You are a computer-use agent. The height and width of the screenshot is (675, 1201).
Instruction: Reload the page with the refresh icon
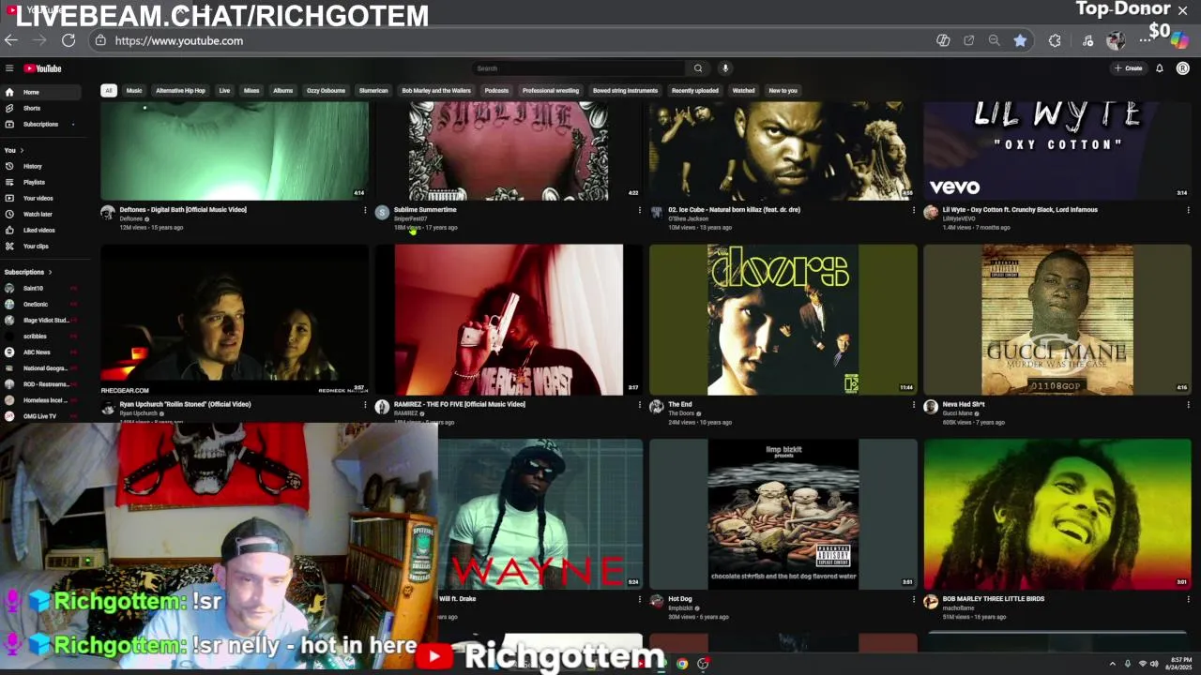(68, 40)
